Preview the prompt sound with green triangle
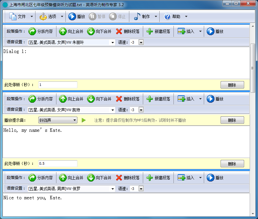The width and height of the screenshot is (258, 219). 84,120
